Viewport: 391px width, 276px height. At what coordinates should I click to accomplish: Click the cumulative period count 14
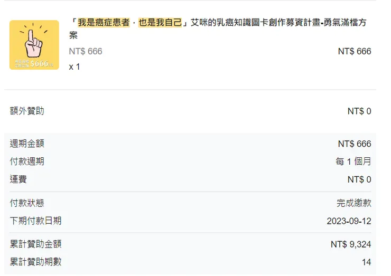tap(366, 262)
